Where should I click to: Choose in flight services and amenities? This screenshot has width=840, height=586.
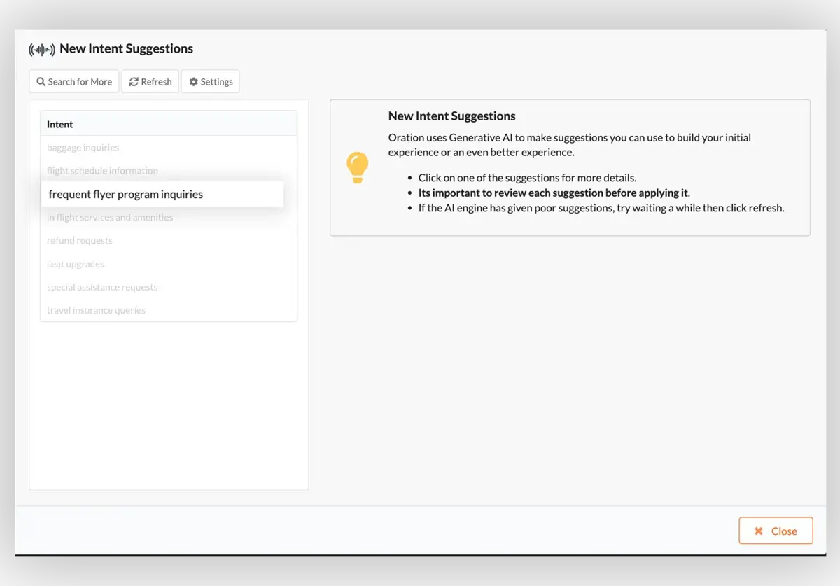(x=110, y=218)
